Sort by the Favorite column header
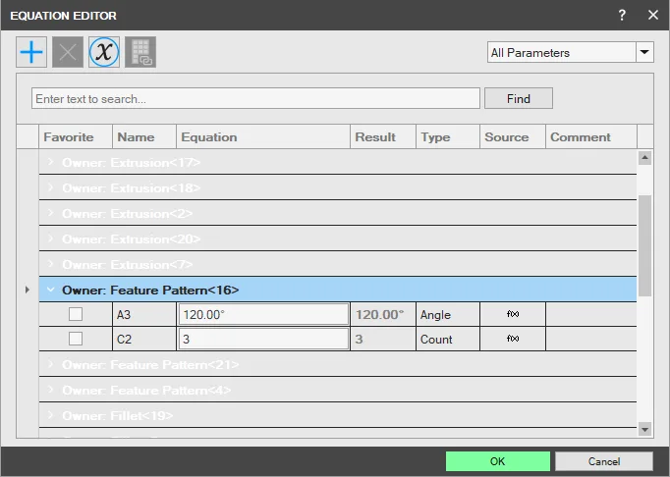670x477 pixels. (76, 137)
